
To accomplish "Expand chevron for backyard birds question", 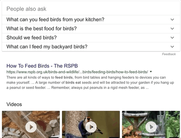I will [172, 47].
